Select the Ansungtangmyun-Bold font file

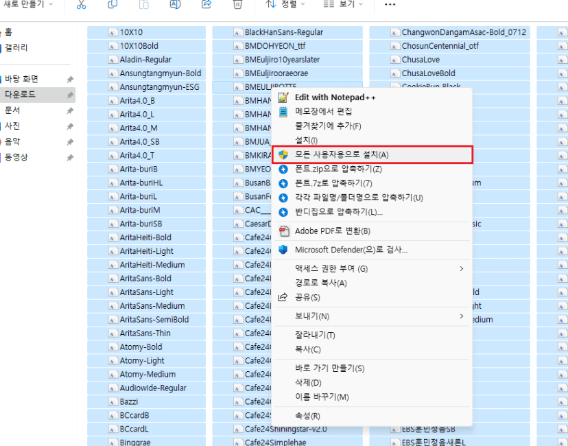tap(146, 73)
